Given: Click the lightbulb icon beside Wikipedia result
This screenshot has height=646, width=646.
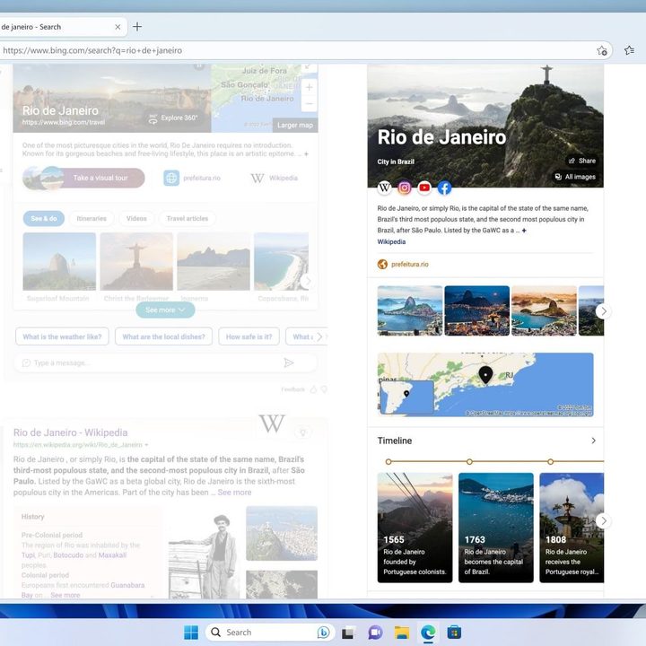Looking at the screenshot, I should coord(303,432).
